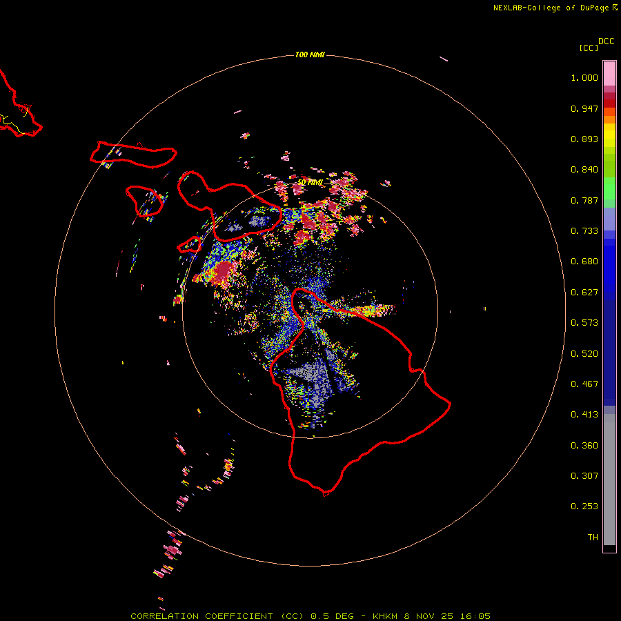Click the DCC legend title

[x=606, y=41]
